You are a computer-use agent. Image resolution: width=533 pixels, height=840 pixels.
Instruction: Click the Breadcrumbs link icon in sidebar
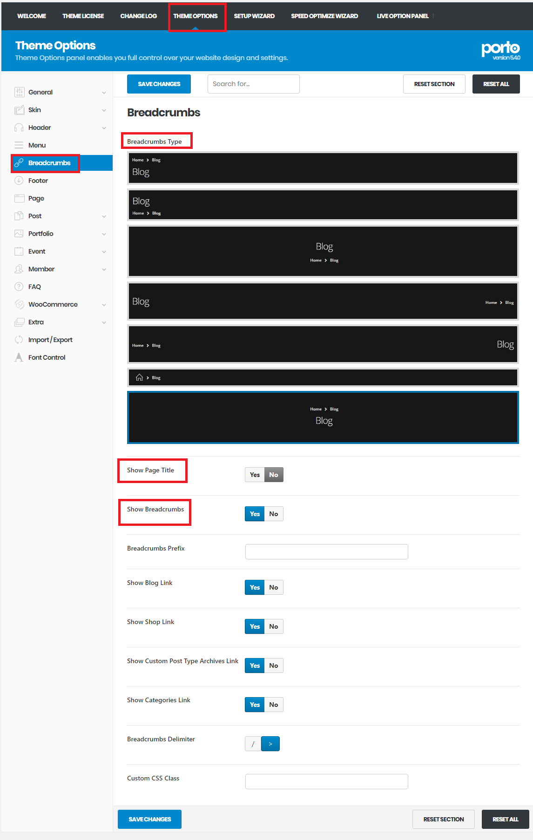tap(19, 163)
